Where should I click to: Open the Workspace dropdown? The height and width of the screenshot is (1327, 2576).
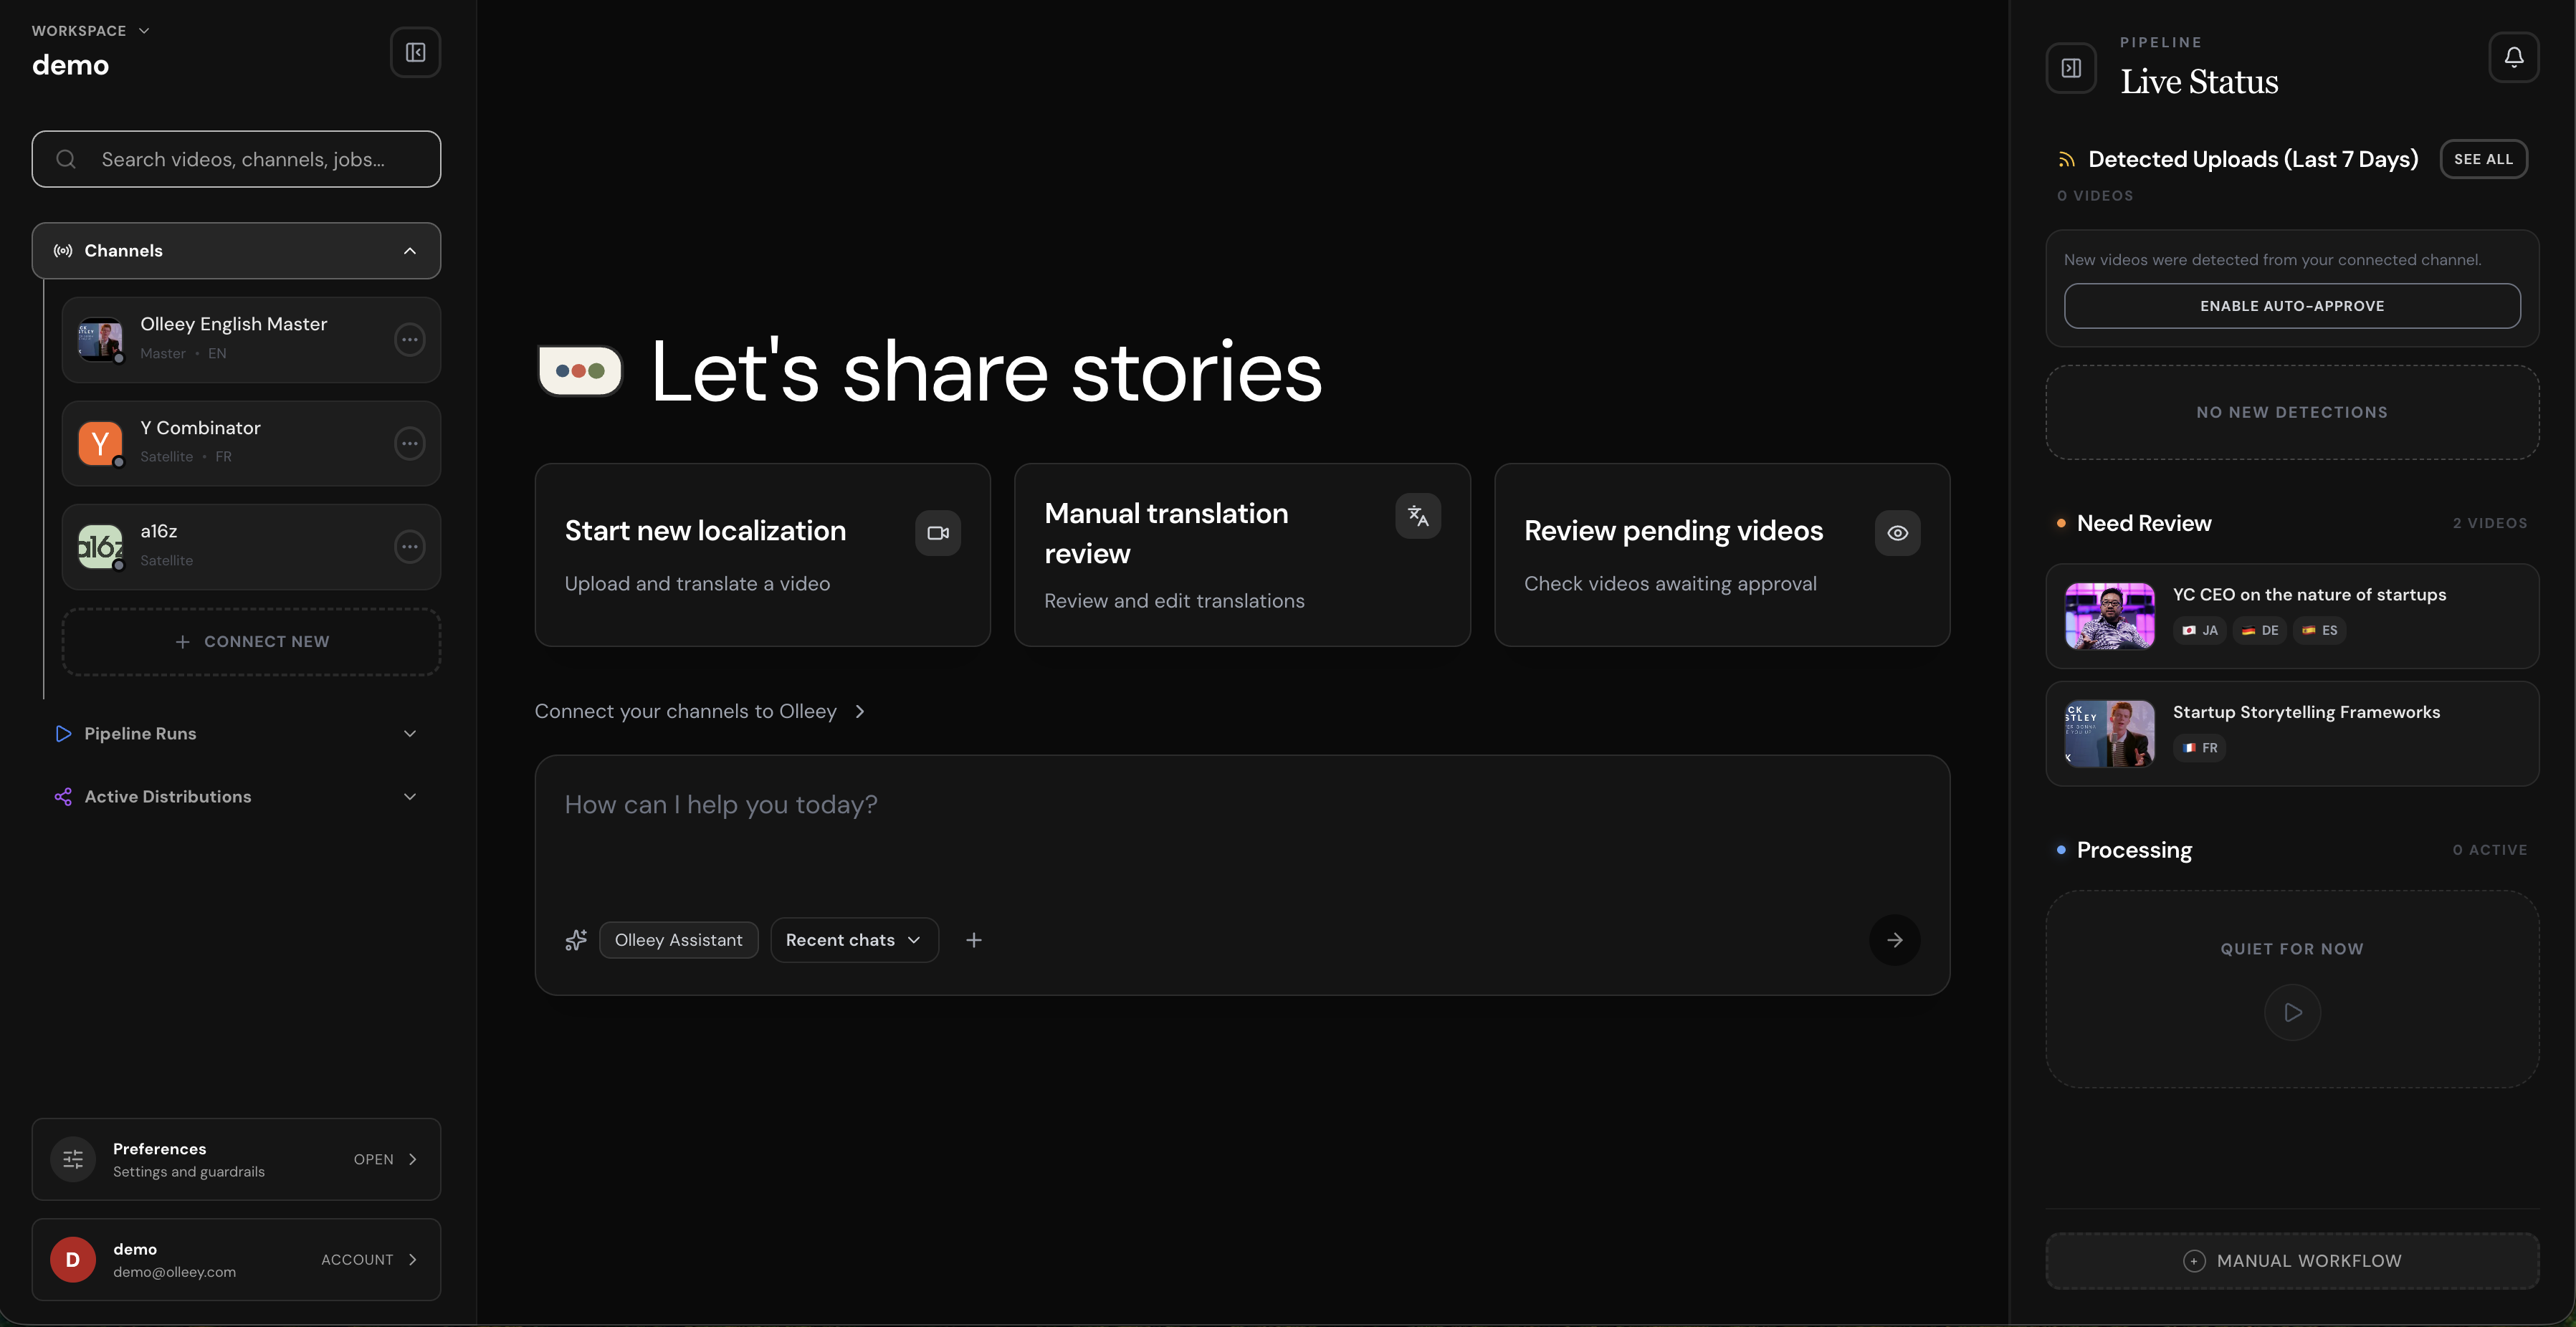click(90, 30)
